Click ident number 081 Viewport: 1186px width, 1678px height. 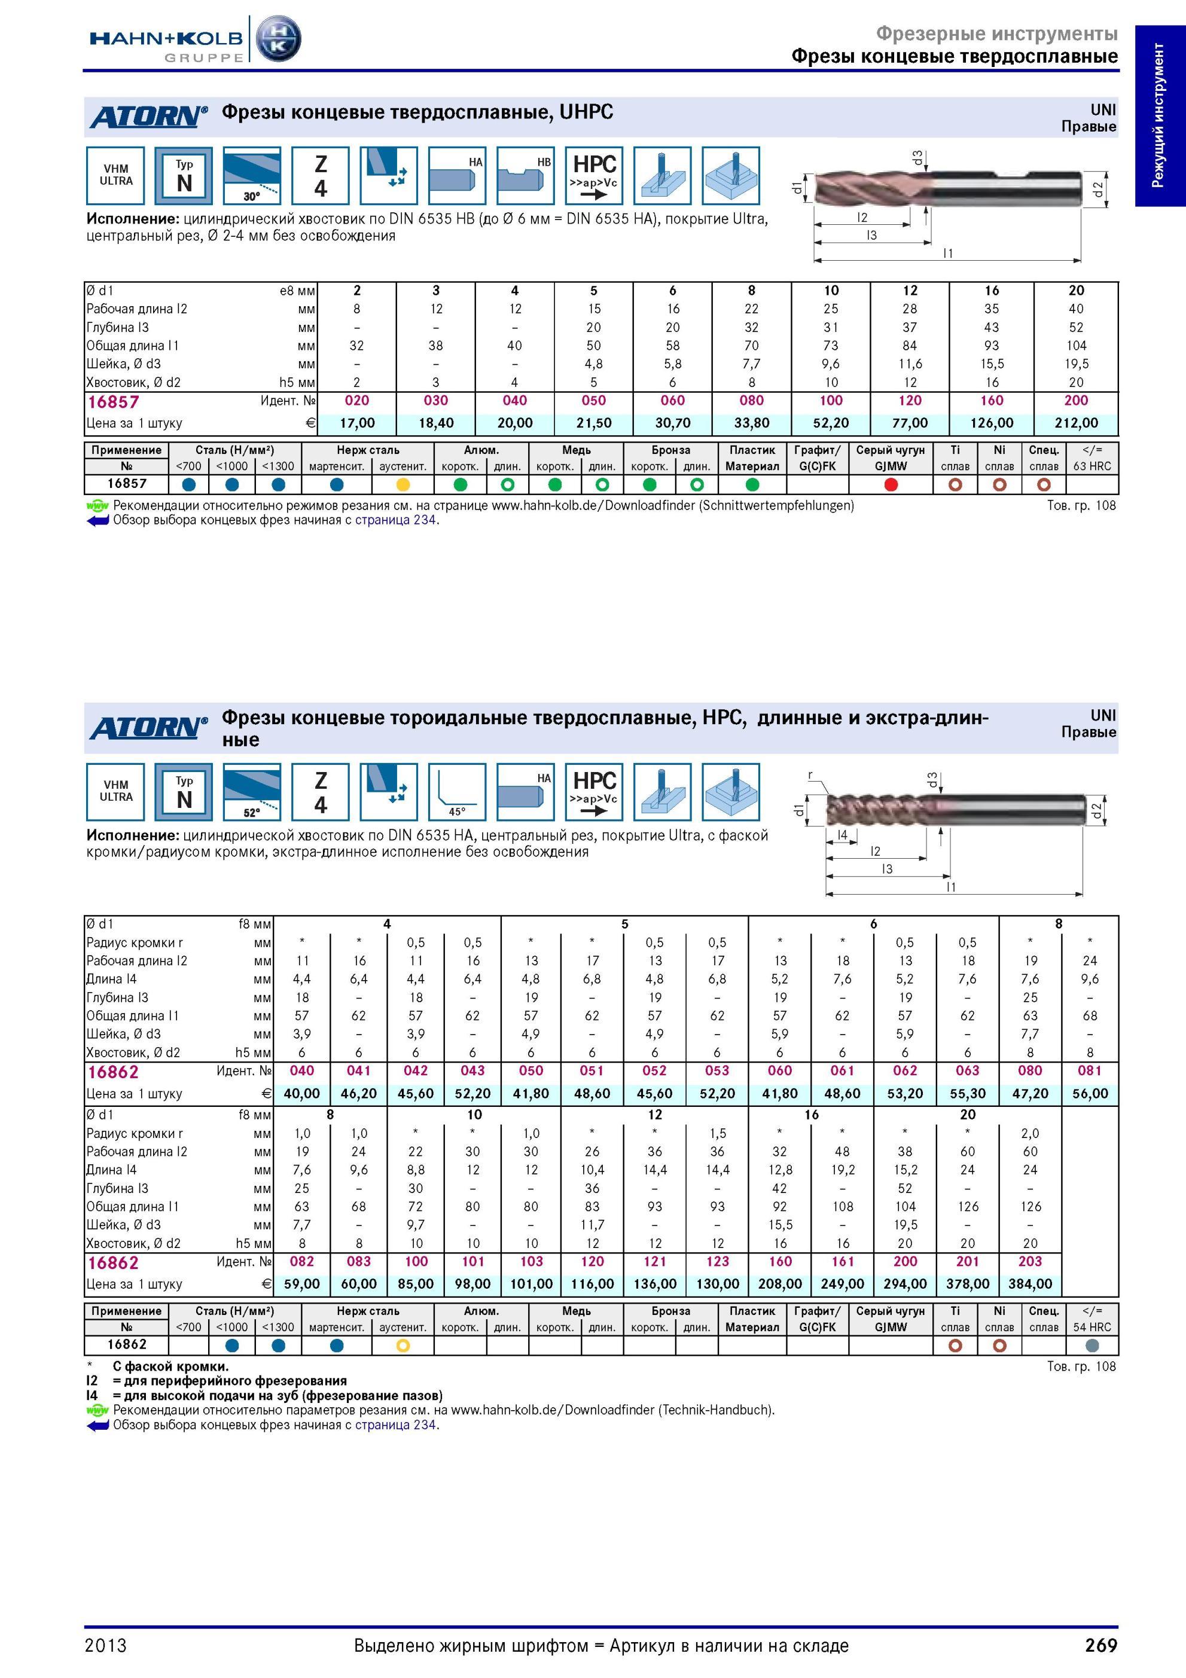[x=1090, y=1070]
